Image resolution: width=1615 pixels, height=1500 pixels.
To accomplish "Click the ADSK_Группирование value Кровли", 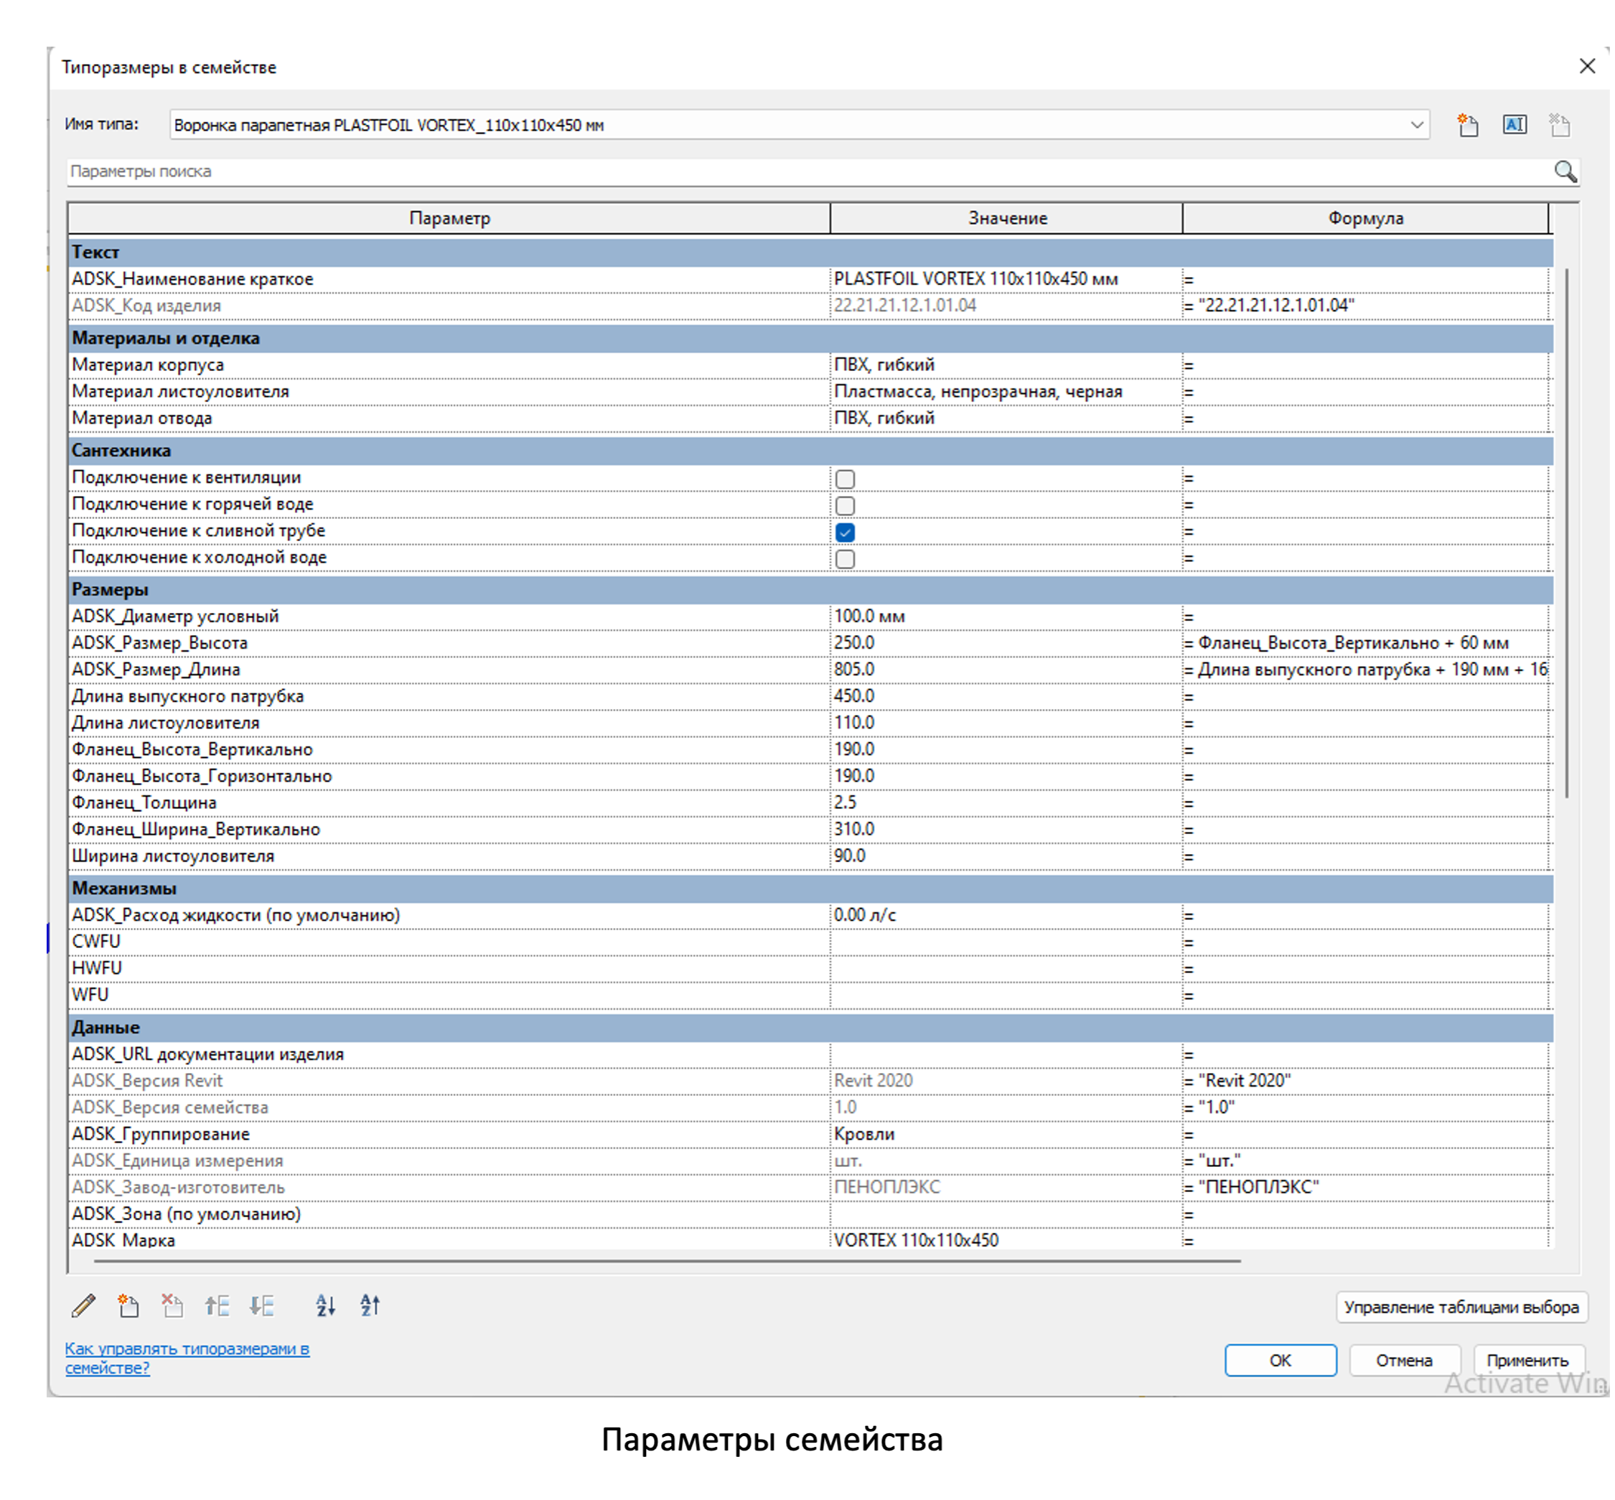I will [1006, 1135].
